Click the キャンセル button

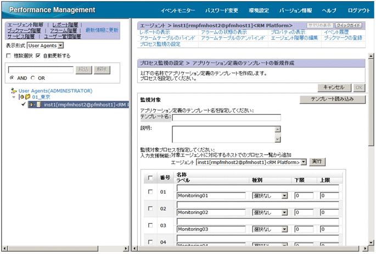[x=334, y=88]
